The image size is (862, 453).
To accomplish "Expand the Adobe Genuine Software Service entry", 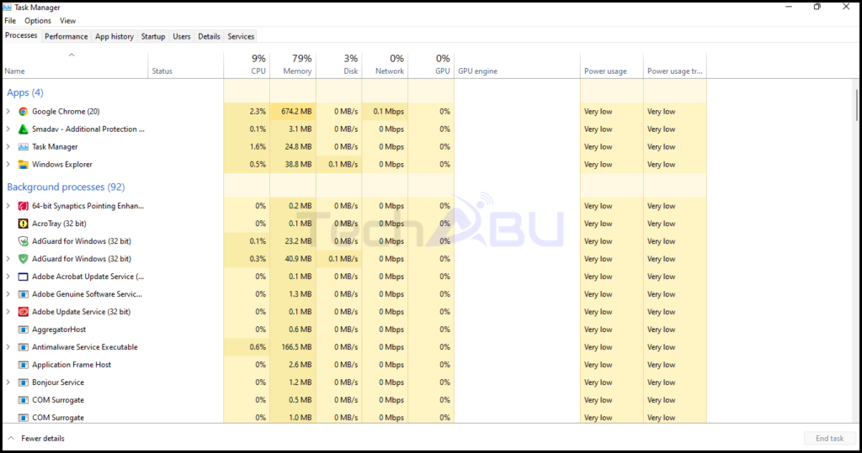I will 8,294.
